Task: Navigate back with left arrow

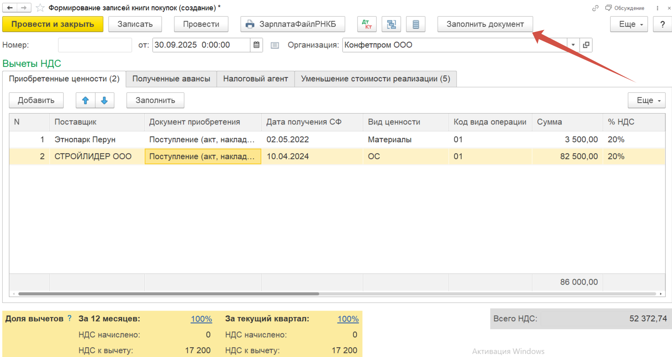Action: click(10, 8)
